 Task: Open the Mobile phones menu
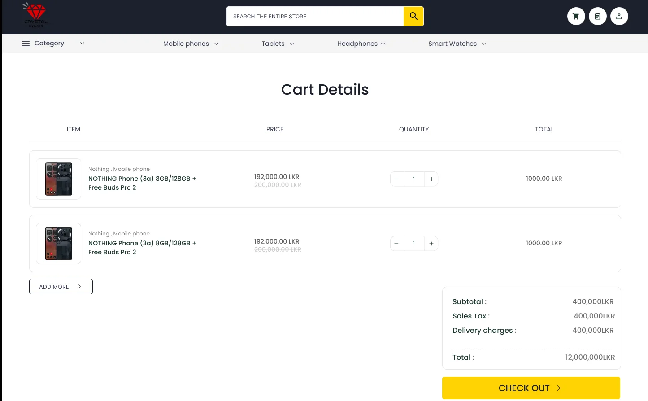(x=186, y=44)
